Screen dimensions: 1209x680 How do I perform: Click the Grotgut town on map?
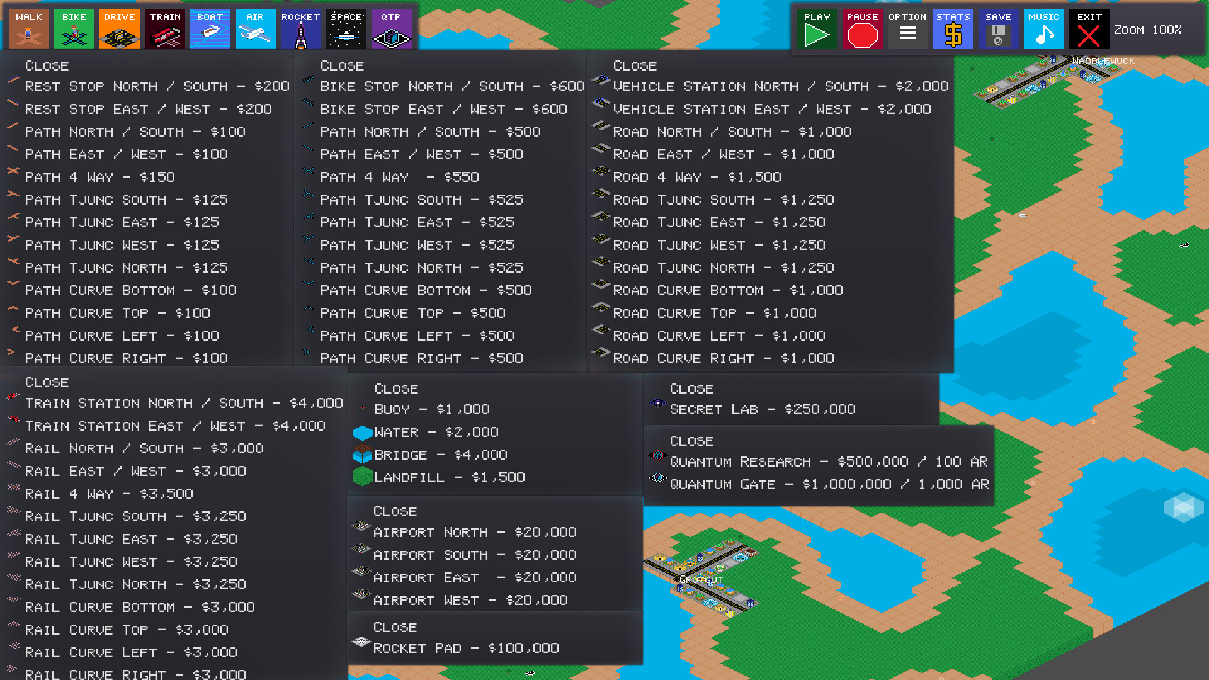click(x=701, y=579)
